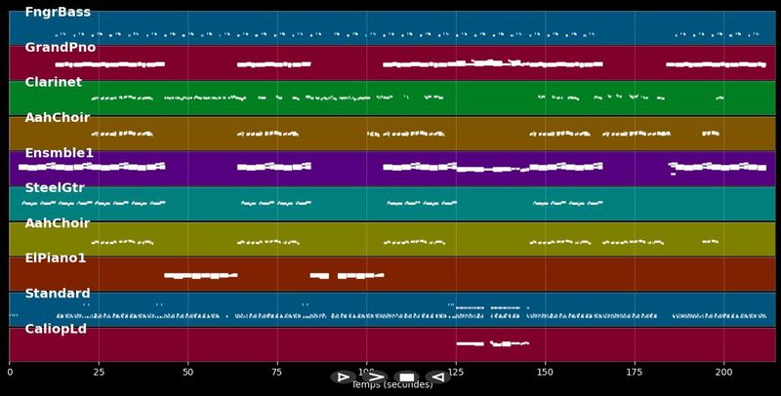Image resolution: width=781 pixels, height=396 pixels.
Task: Click the left-pointing triangle rewind button
Action: pyautogui.click(x=437, y=377)
